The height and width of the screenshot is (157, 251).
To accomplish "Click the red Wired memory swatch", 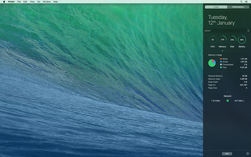I will (221, 59).
